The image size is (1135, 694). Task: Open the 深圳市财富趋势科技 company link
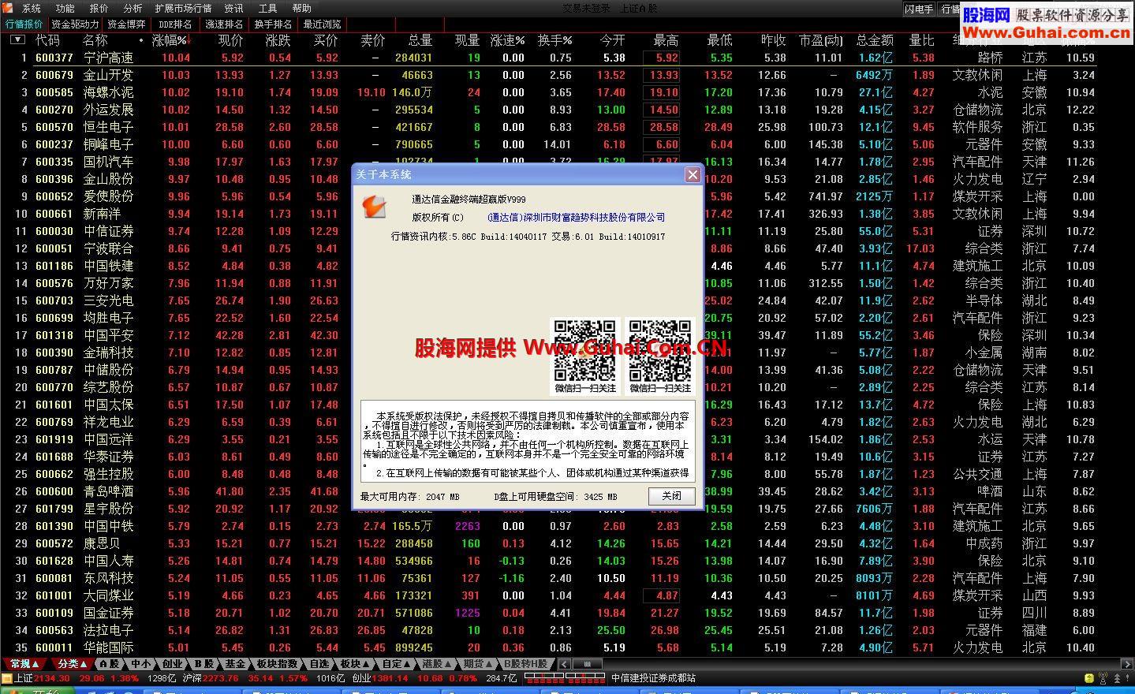(x=576, y=218)
